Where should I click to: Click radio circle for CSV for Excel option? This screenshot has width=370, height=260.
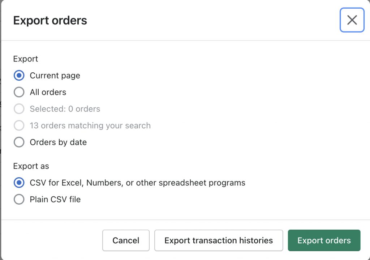pyautogui.click(x=19, y=183)
